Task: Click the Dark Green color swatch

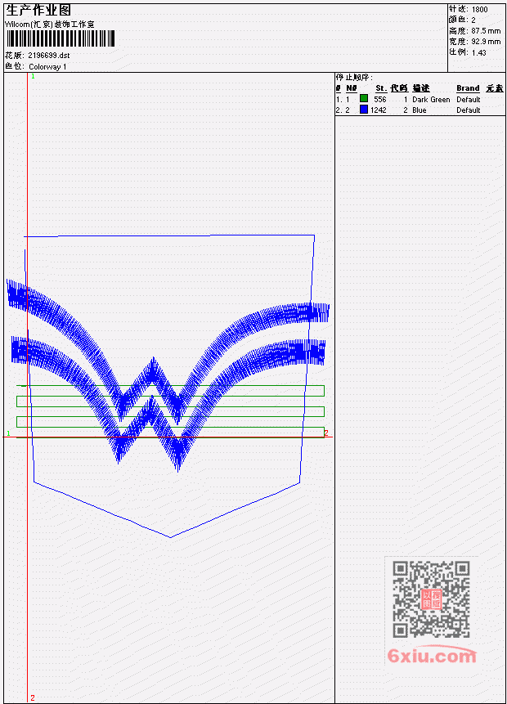Action: [364, 99]
